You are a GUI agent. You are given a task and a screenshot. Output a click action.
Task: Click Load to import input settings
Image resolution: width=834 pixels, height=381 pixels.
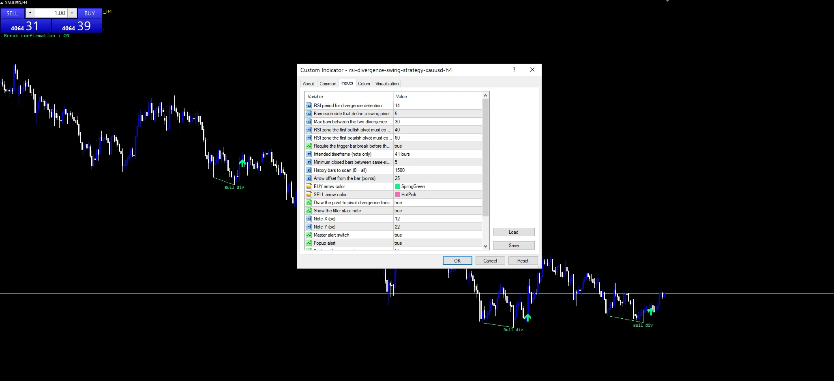[514, 232]
